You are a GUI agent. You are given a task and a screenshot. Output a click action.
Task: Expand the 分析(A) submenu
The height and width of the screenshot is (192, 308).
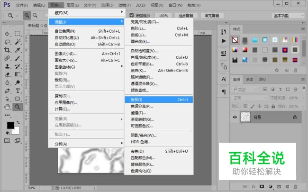click(86, 144)
